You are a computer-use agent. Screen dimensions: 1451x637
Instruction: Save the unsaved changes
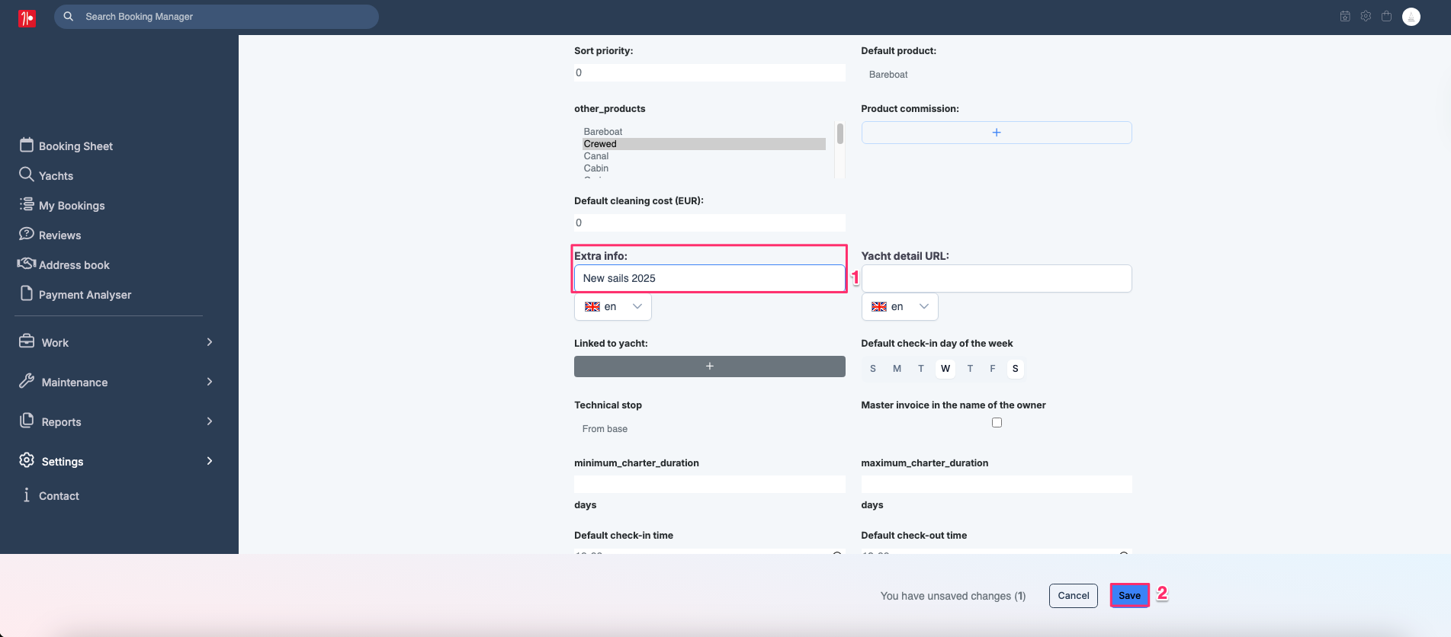coord(1130,596)
